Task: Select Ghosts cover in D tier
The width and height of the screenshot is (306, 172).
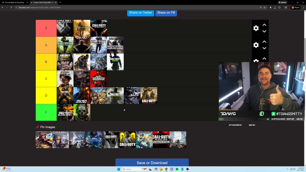Action: pos(132,96)
